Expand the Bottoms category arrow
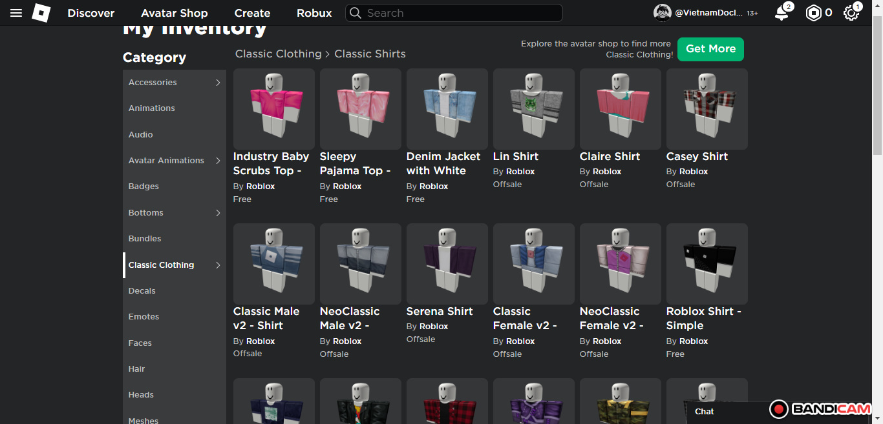883x424 pixels. [x=218, y=213]
